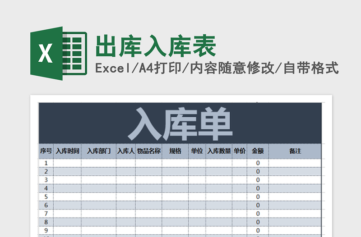Click the 金额 value 0 in row 7
The height and width of the screenshot is (237, 361).
point(258,214)
